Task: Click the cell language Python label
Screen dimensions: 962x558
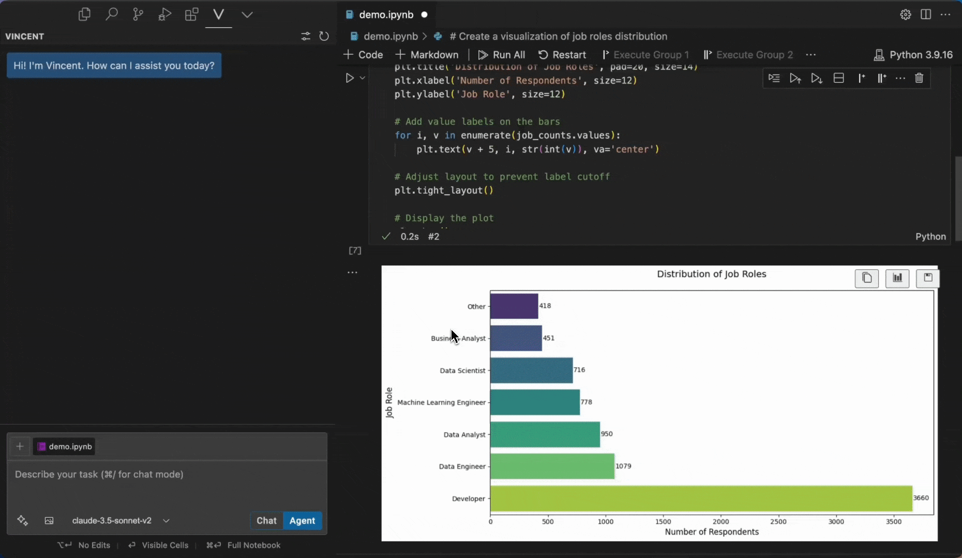Action: point(930,237)
